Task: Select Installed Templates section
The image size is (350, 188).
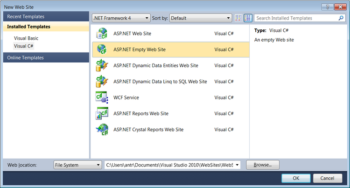Action: pos(46,27)
